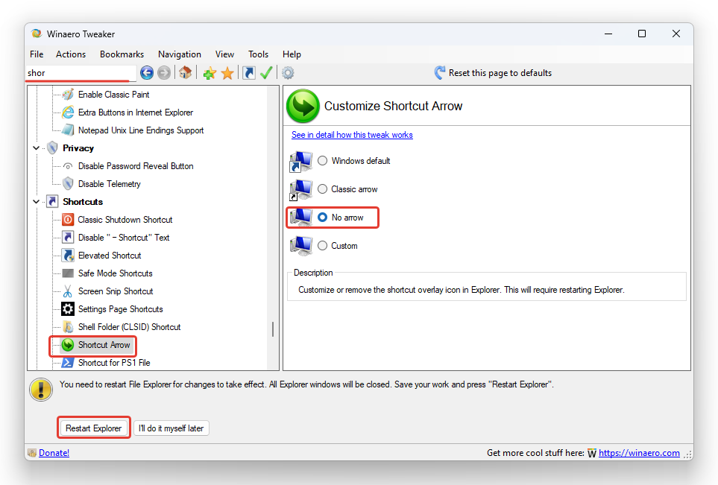The width and height of the screenshot is (718, 485).
Task: Select the Custom radio button
Action: pos(322,246)
